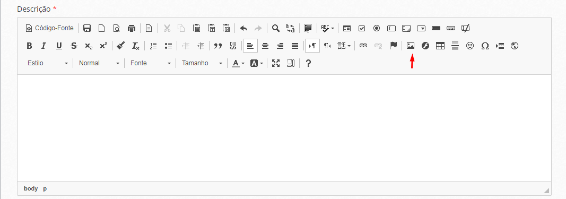Image resolution: width=566 pixels, height=199 pixels.
Task: Click the p element path item
Action: tap(45, 188)
